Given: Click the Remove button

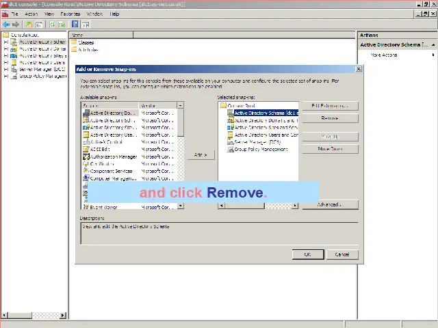Looking at the screenshot, I should (330, 118).
